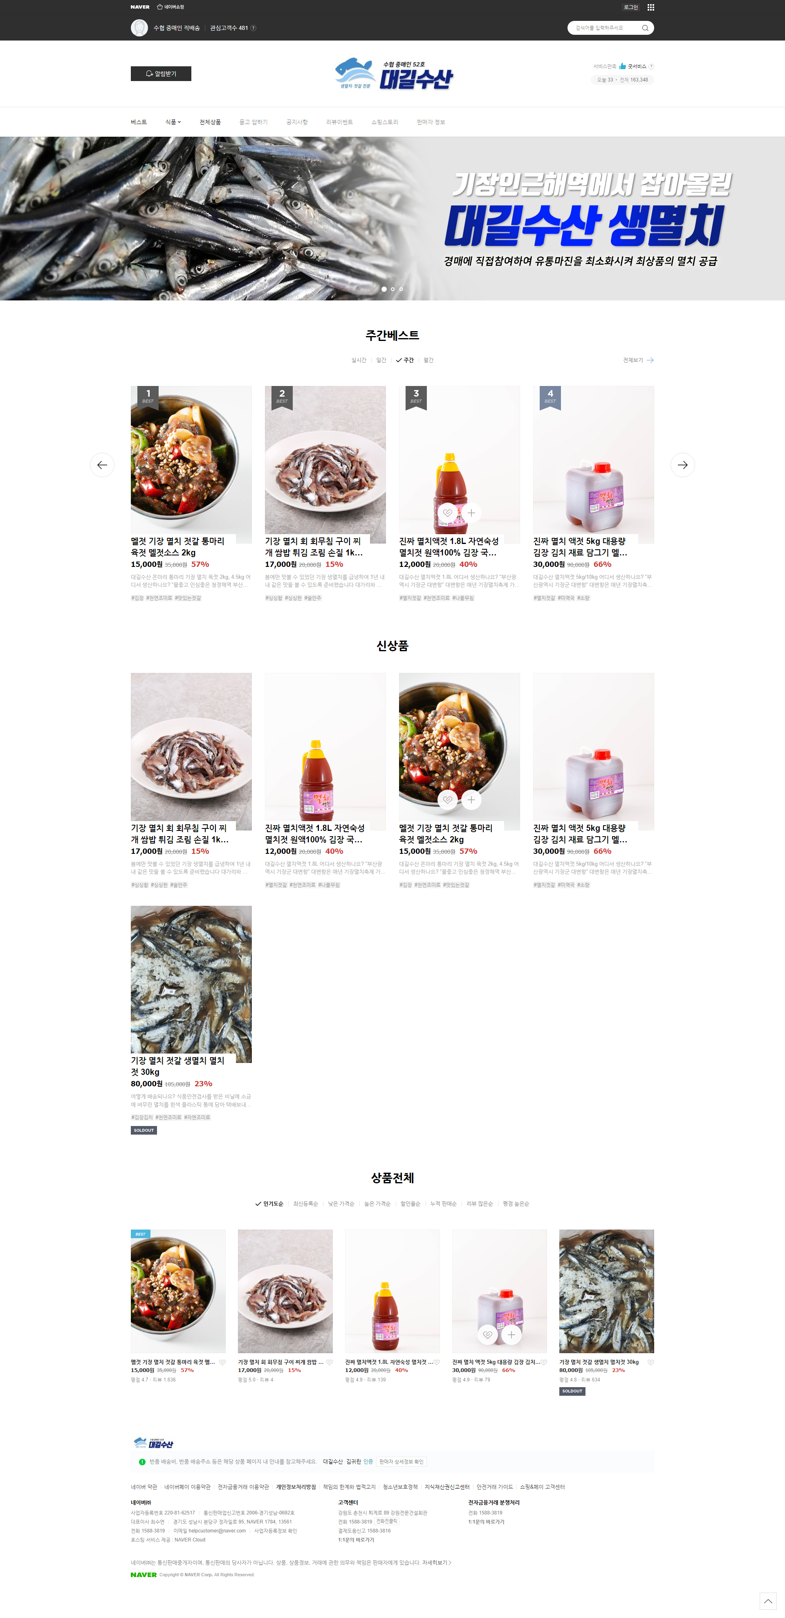Open the 전체보기 arrow link
Screen dimensions: 785x1618
pos(638,360)
